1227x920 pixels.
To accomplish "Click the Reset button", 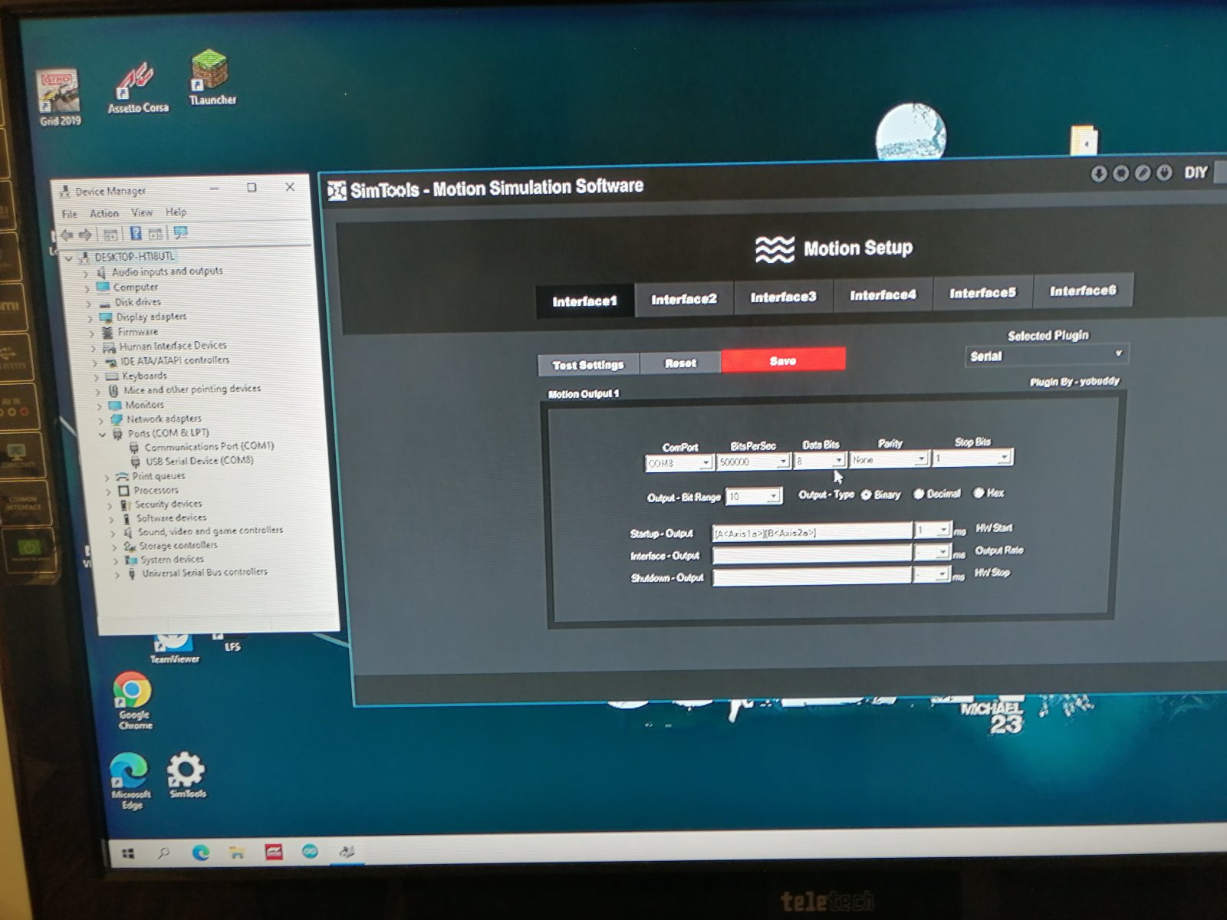I will click(680, 363).
